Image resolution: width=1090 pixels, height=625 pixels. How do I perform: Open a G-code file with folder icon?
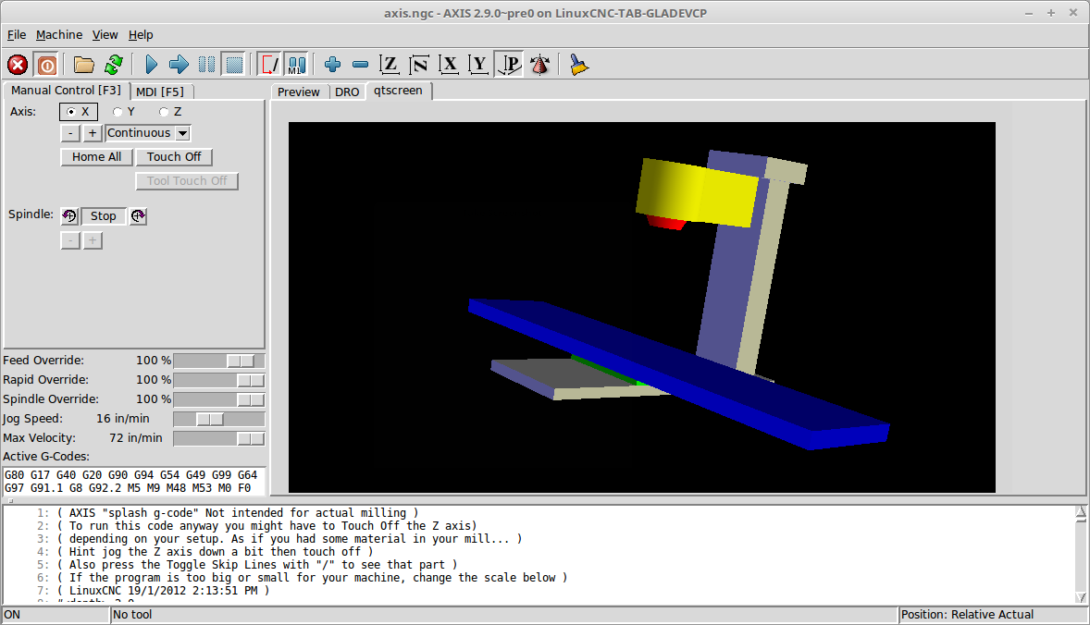(x=84, y=65)
